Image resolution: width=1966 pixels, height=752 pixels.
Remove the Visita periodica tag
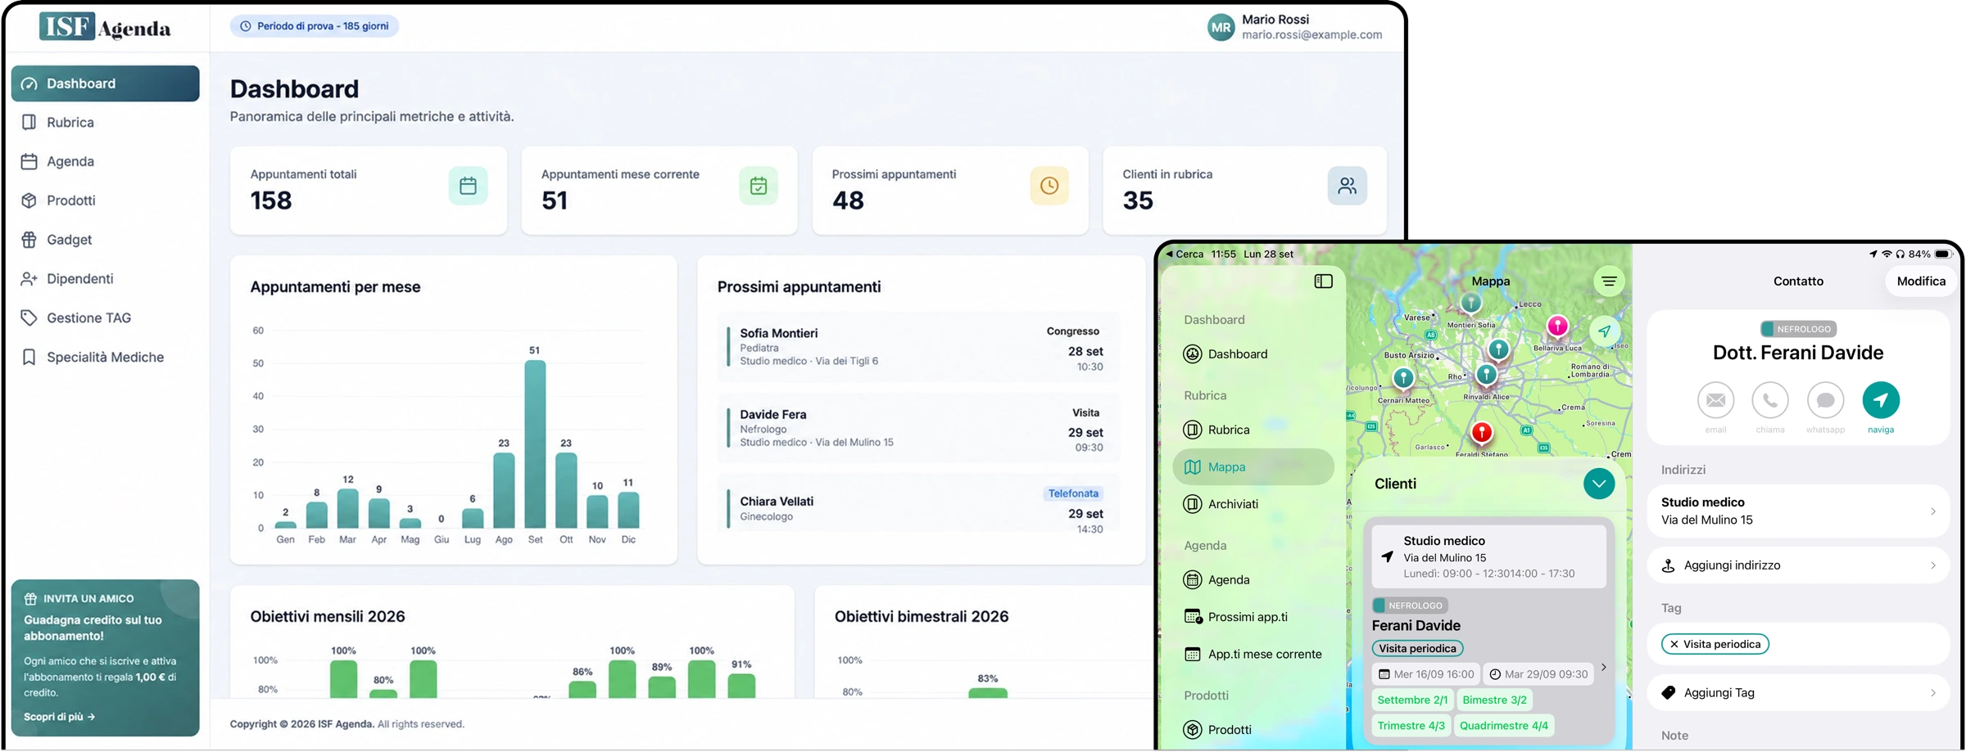1674,645
